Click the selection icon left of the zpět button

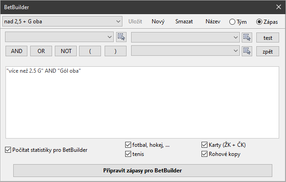[x=247, y=51]
